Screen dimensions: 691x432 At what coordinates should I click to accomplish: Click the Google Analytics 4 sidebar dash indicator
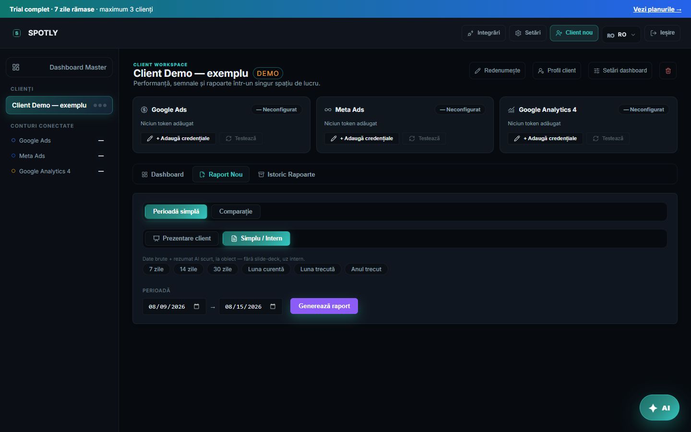[x=101, y=171]
